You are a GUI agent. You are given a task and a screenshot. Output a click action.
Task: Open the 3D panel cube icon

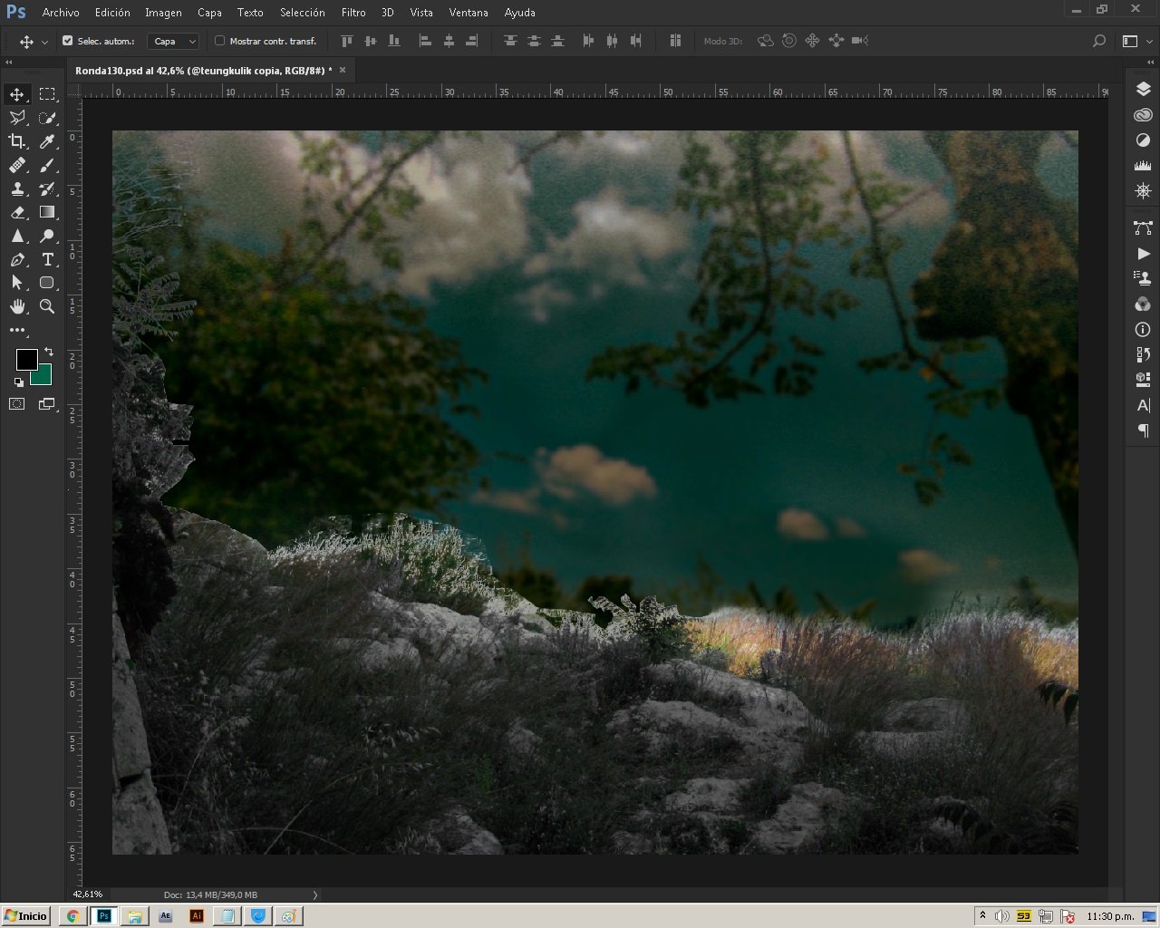(x=1143, y=380)
